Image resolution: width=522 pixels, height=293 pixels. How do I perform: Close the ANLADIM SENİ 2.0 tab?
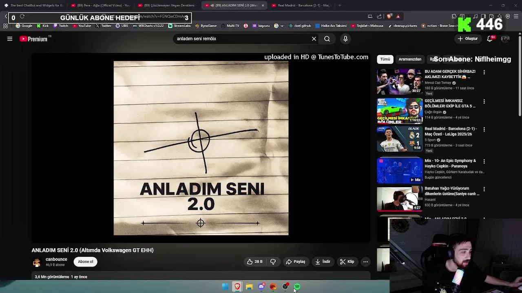tap(263, 5)
